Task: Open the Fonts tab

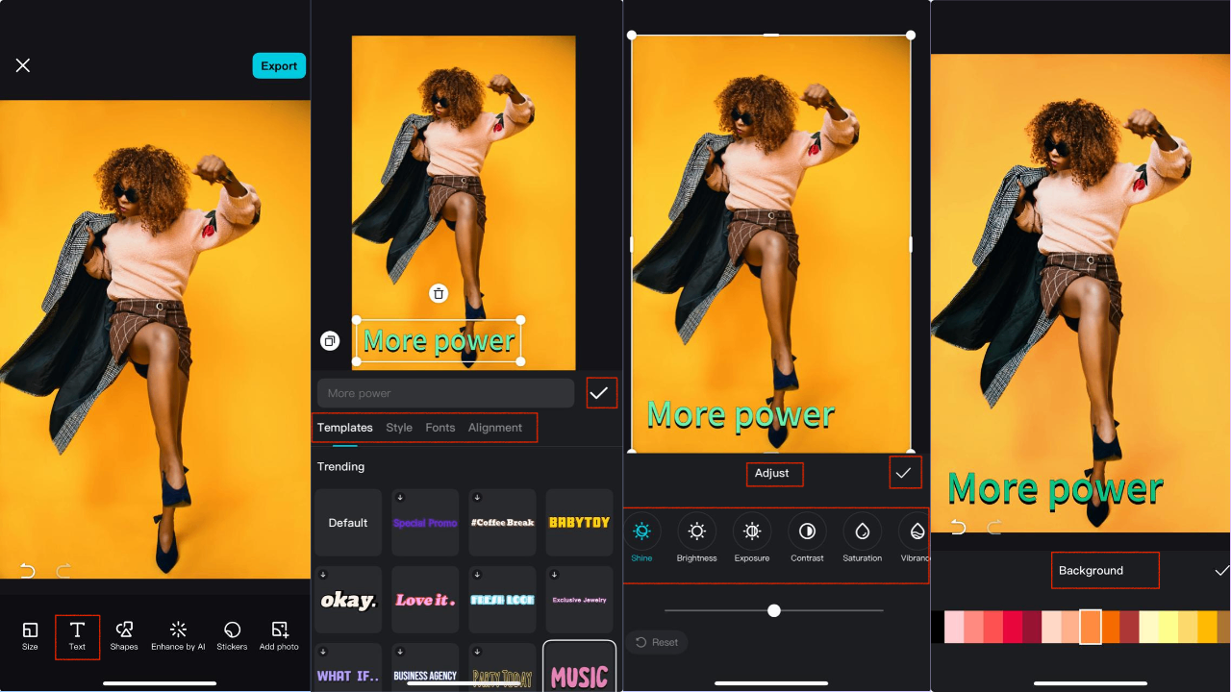Action: tap(440, 427)
